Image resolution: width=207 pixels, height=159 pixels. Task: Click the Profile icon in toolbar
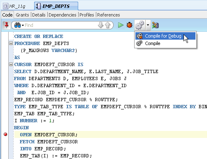[x=156, y=25]
